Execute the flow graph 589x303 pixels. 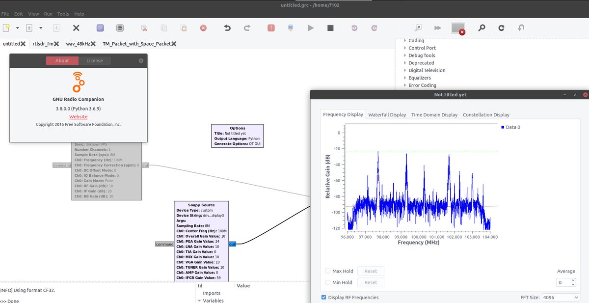[310, 28]
